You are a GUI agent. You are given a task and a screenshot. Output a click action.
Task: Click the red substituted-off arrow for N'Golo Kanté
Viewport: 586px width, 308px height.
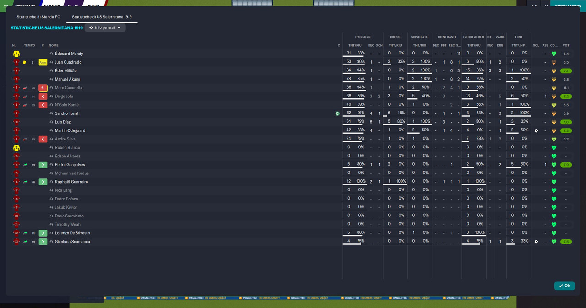click(x=43, y=105)
